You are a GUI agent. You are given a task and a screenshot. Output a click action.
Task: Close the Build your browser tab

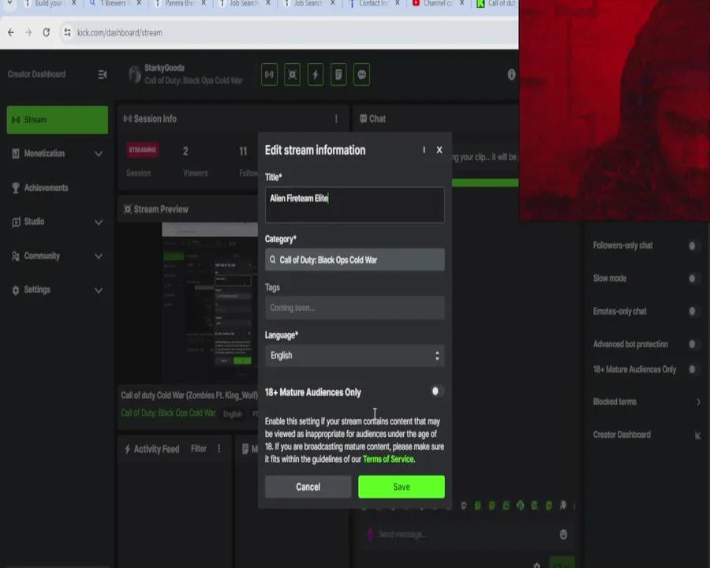74,3
